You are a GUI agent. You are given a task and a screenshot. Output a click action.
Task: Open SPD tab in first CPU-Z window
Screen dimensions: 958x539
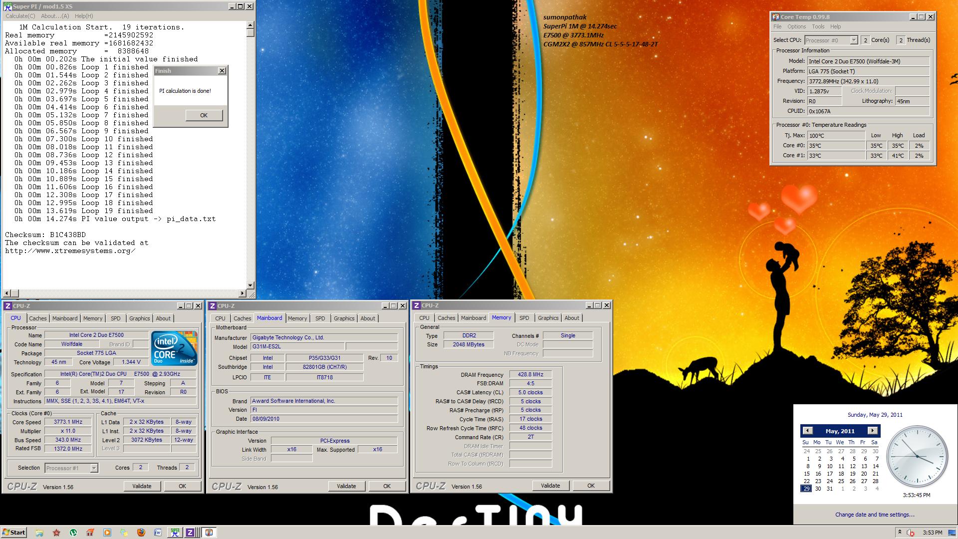pos(115,318)
